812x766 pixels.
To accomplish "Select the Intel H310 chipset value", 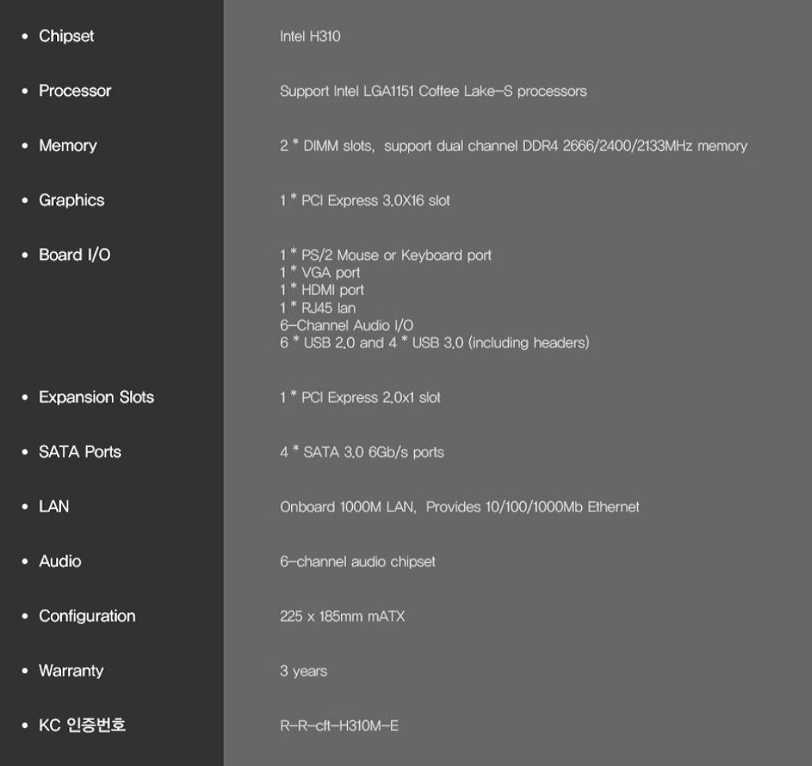I will pos(310,36).
